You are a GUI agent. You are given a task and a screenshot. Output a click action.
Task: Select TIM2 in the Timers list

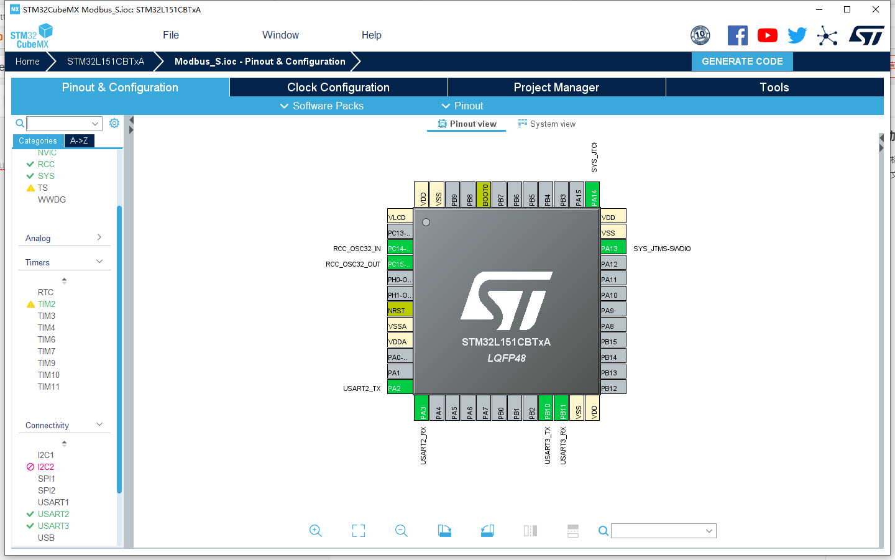[x=47, y=304]
